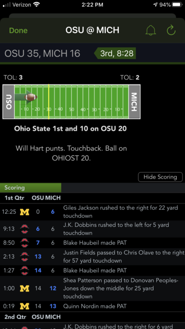Select the Quinn Nordin made PAT row
The height and width of the screenshot is (329, 185).
pyautogui.click(x=92, y=306)
